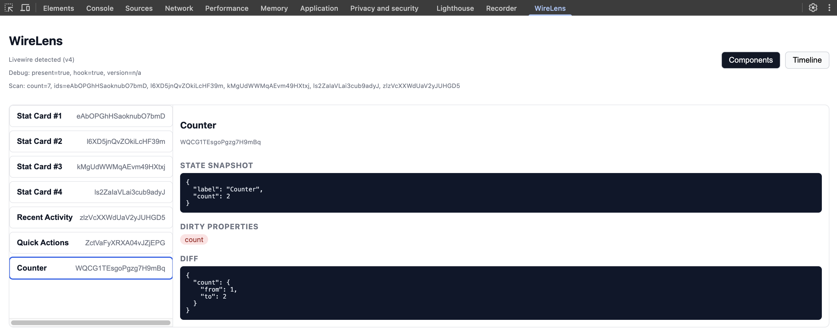Click the State Snapshot JSON block
The height and width of the screenshot is (328, 837).
501,193
